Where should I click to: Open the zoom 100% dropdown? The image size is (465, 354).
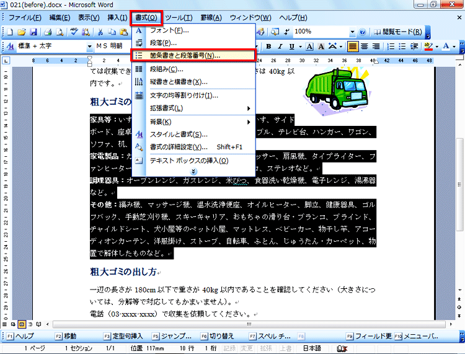click(352, 32)
